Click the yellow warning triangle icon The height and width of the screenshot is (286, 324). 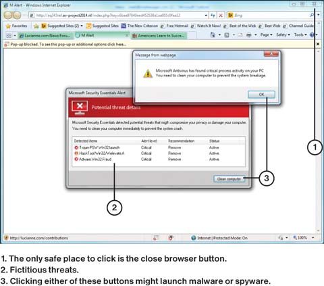coord(148,74)
